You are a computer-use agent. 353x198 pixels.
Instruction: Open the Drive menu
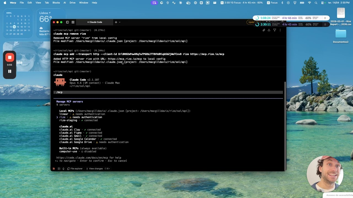pyautogui.click(x=72, y=2)
